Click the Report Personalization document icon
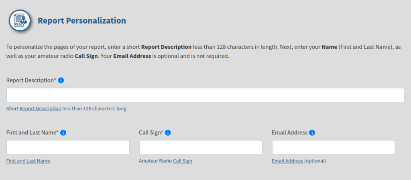 pos(20,20)
